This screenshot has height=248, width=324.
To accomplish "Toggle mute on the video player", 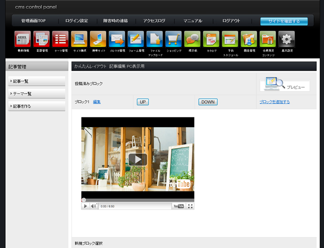I will point(93,206).
